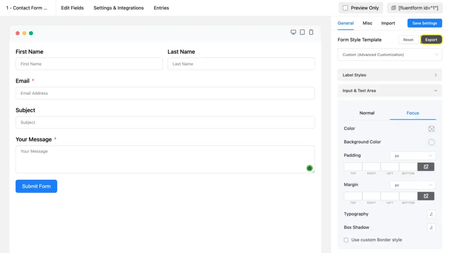The height and width of the screenshot is (253, 449).
Task: Open Typography edit pencil icon
Action: 431,214
